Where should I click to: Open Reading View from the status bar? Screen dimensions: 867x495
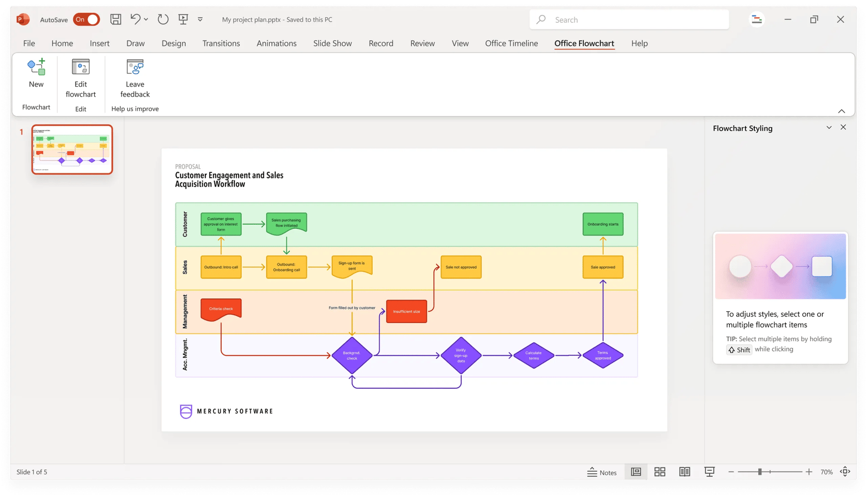tap(684, 472)
